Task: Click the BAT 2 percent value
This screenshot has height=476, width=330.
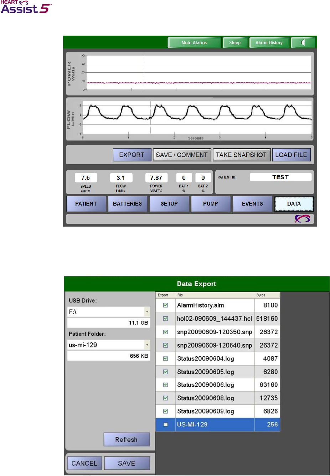Action: tap(203, 178)
